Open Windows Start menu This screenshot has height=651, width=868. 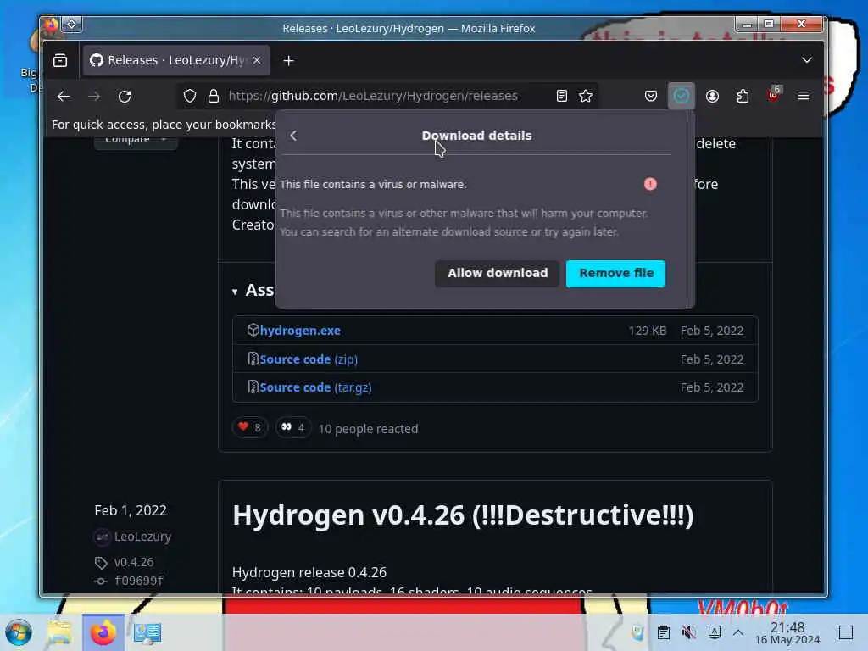pyautogui.click(x=19, y=632)
